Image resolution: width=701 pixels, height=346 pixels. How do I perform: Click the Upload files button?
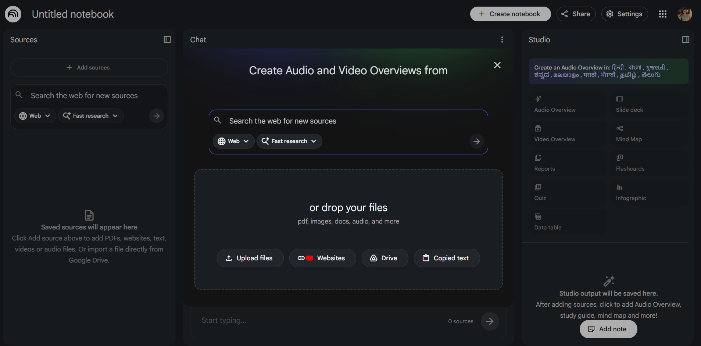click(x=250, y=258)
